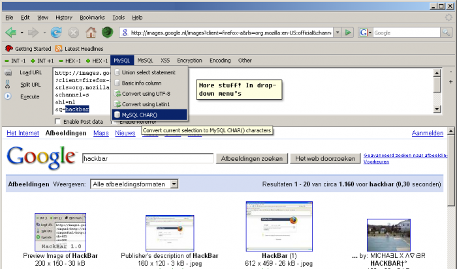
Task: Open the address bar history dropdown
Action: pyautogui.click(x=338, y=33)
